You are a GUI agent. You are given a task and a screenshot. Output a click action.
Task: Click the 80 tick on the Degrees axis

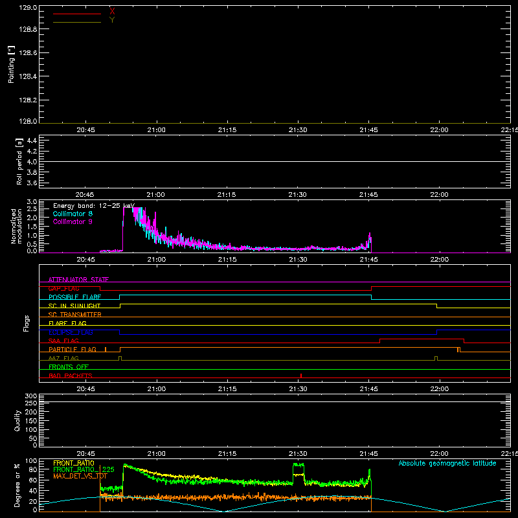[33, 469]
